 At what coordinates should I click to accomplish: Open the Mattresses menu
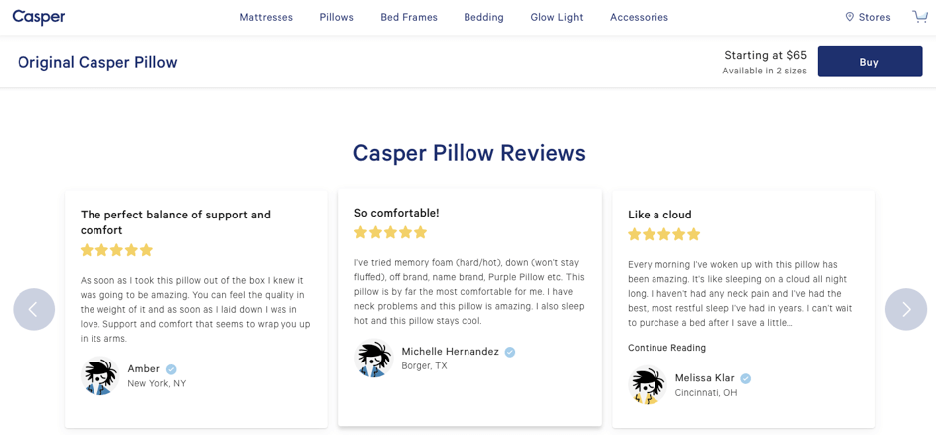(266, 17)
